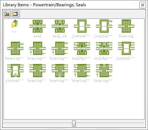Click the icon size slider handle
The image size is (148, 130).
click(x=74, y=123)
